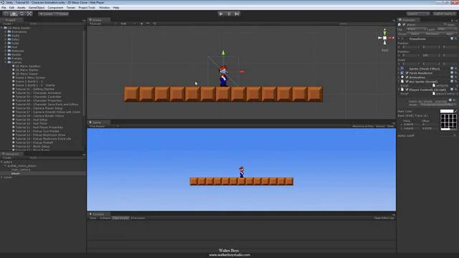Open the GameObject menu

point(37,8)
